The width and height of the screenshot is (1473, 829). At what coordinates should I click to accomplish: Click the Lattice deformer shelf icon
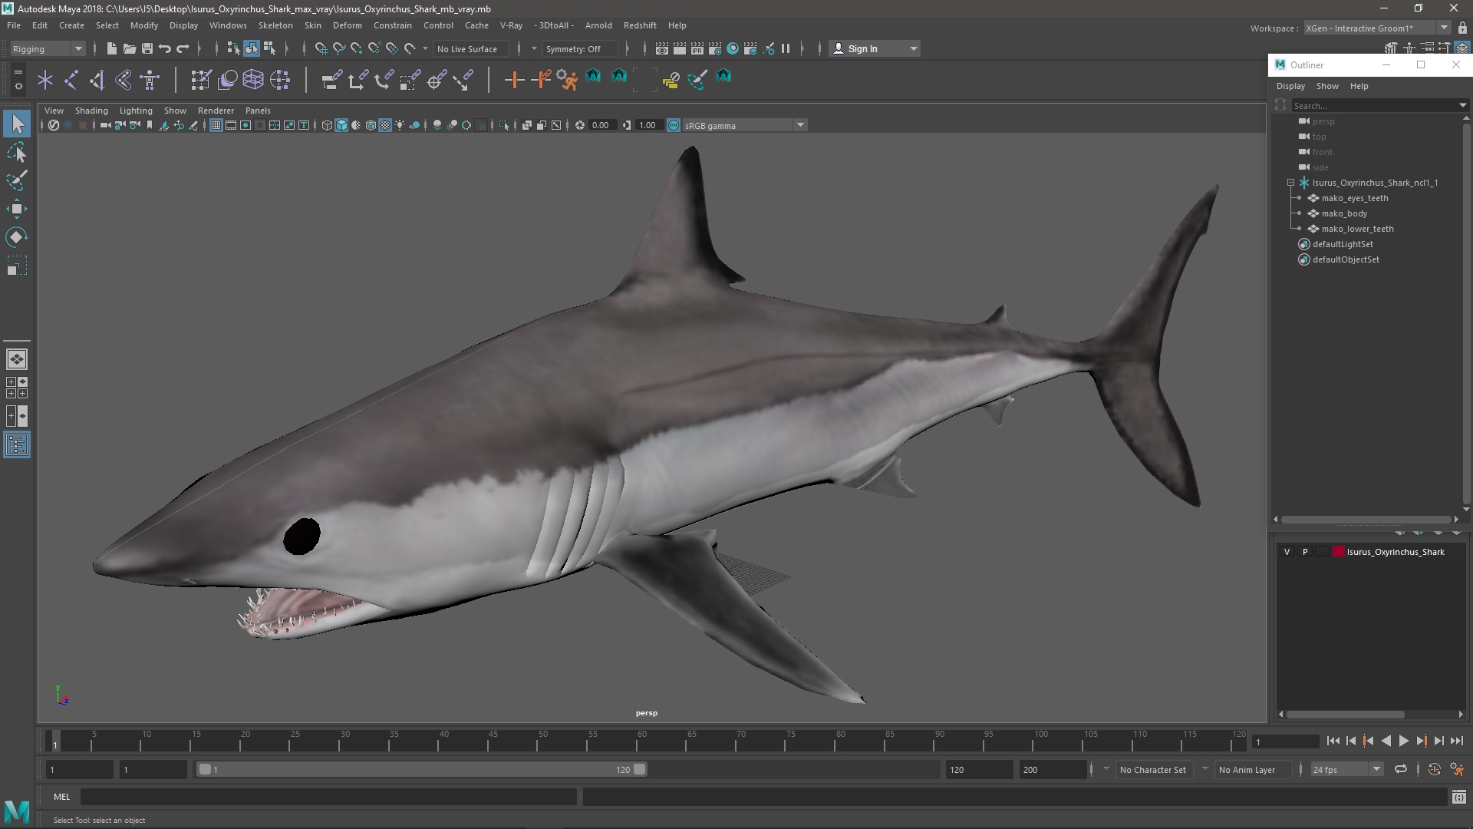tap(253, 80)
